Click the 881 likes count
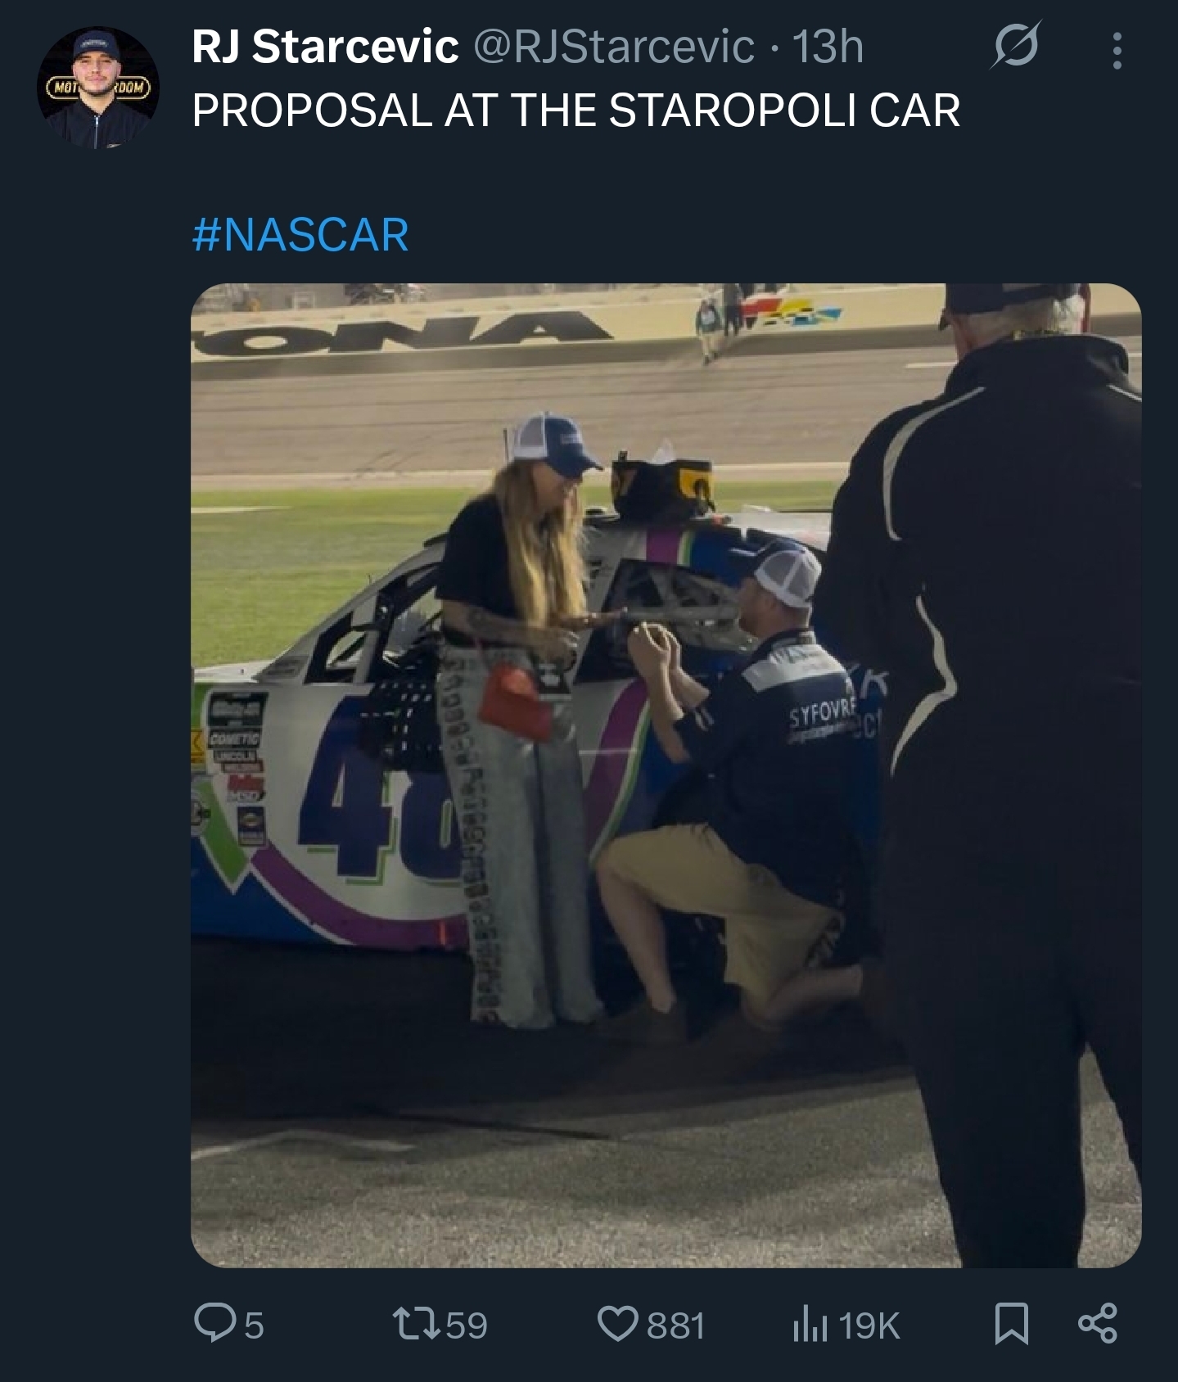1178x1382 pixels. [676, 1326]
